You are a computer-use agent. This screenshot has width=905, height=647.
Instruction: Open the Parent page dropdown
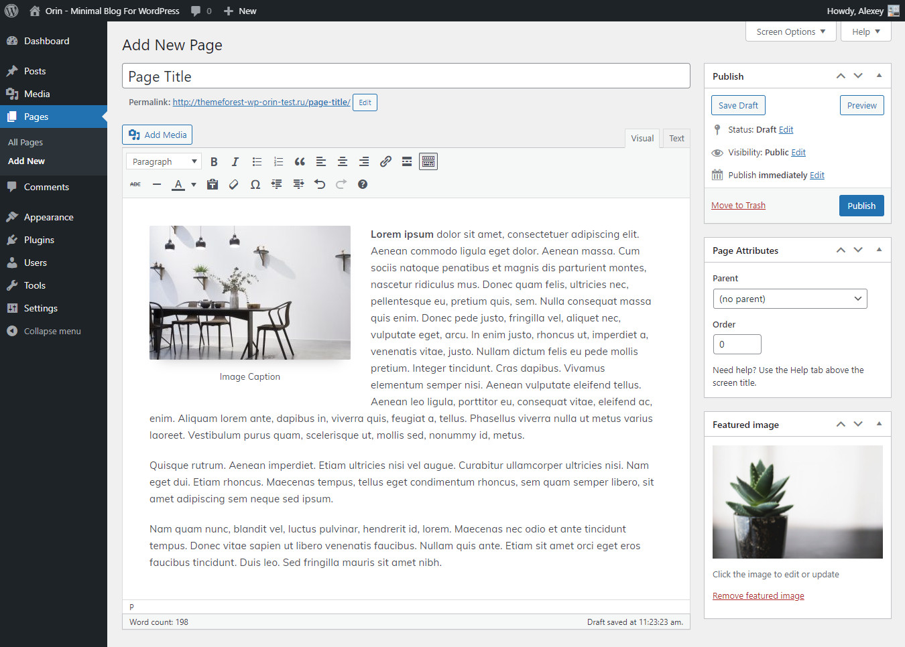(x=790, y=298)
